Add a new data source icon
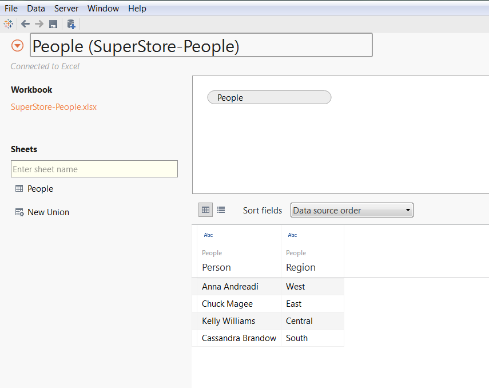Image resolution: width=489 pixels, height=388 pixels. click(71, 24)
